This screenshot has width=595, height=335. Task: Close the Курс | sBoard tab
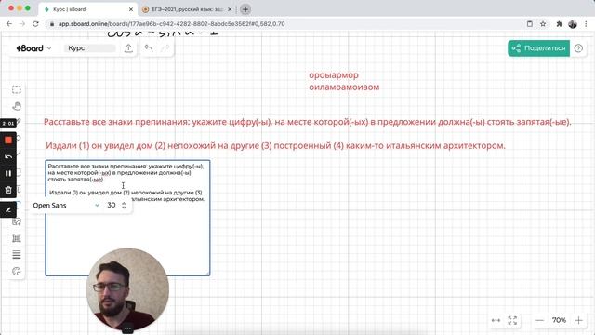(x=131, y=9)
